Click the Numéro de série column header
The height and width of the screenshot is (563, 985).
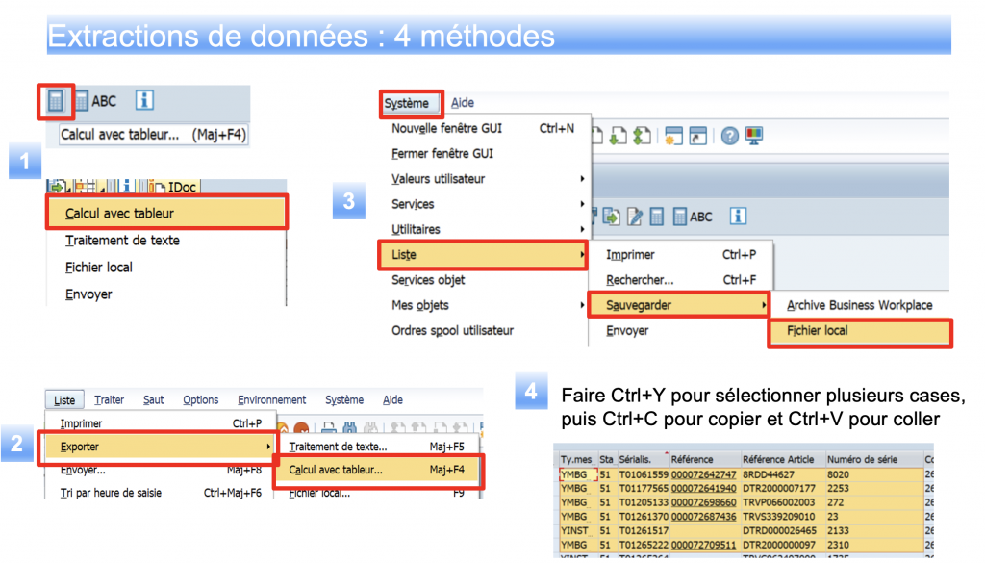863,460
